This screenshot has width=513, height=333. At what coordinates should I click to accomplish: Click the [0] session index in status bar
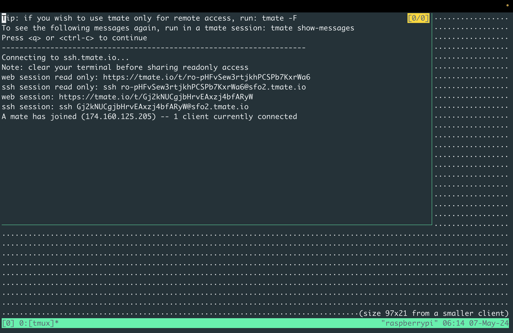click(x=7, y=323)
